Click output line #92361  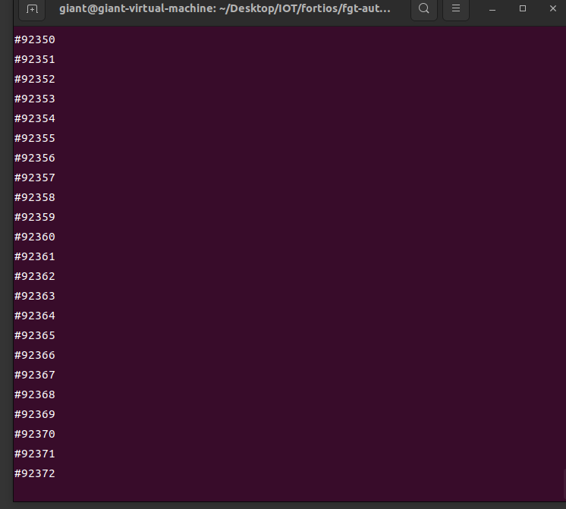pos(35,256)
